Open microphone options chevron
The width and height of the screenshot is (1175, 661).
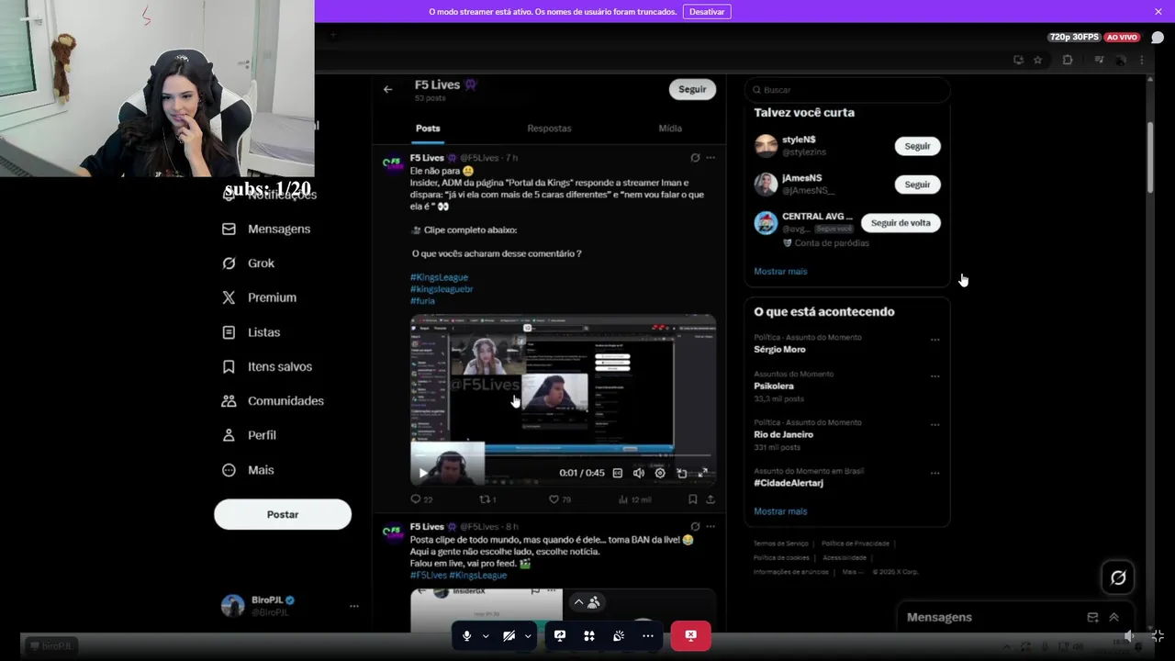486,635
